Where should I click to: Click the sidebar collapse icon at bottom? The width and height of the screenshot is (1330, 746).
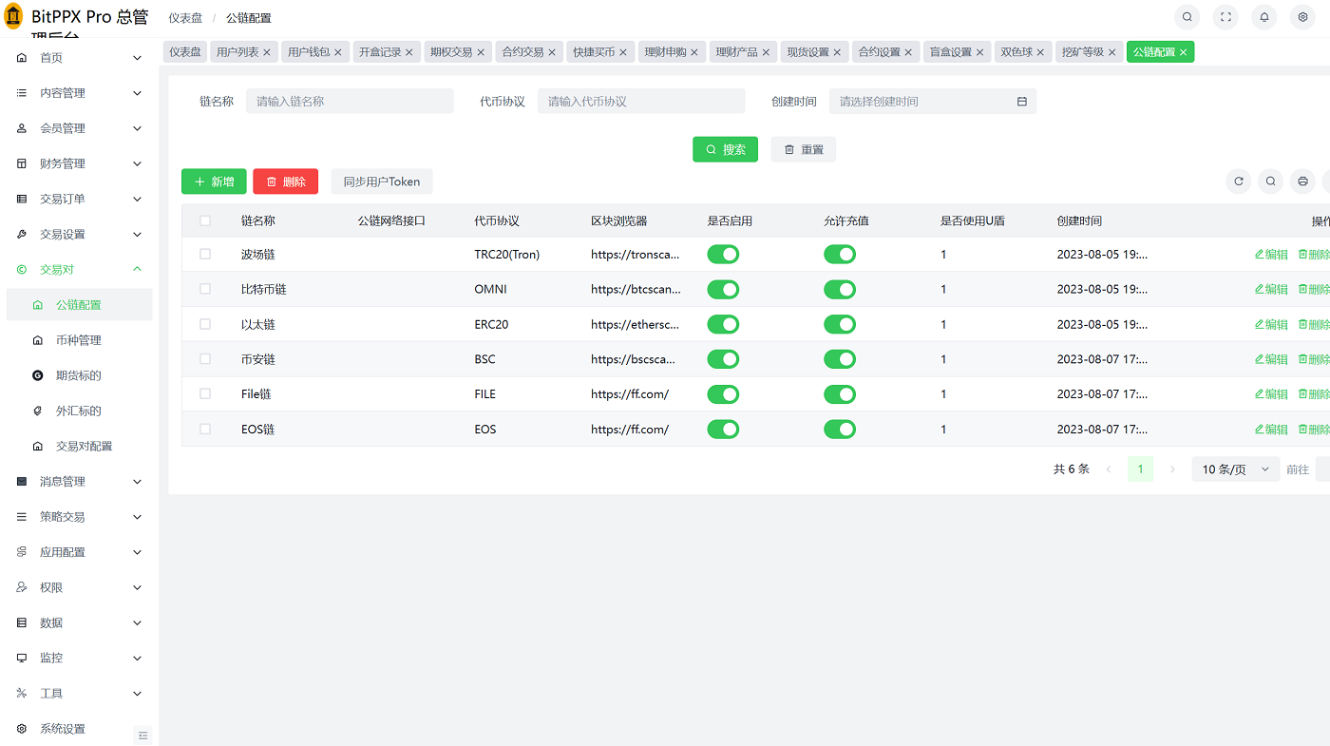[x=143, y=735]
